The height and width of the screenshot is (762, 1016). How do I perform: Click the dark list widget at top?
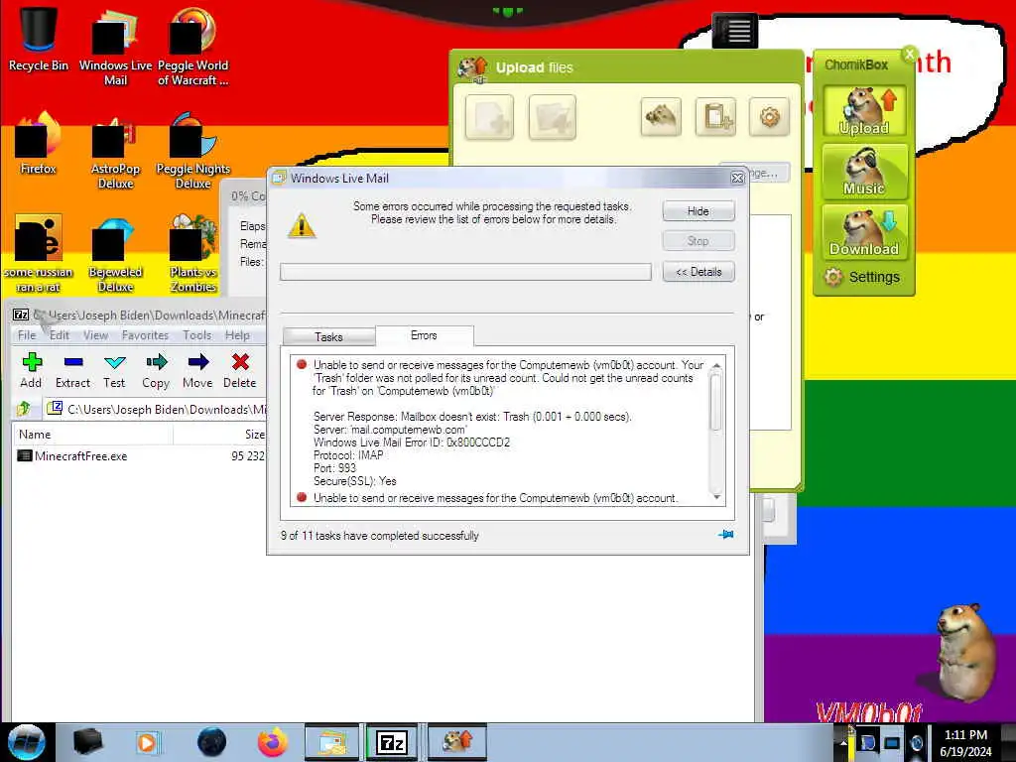click(735, 30)
